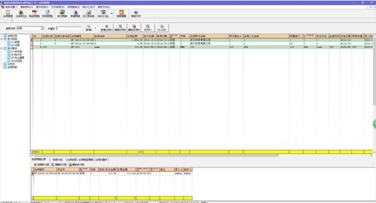Image resolution: width=376 pixels, height=203 pixels.
Task: Collapse the second node in the left tree
Action: click(x=2, y=39)
